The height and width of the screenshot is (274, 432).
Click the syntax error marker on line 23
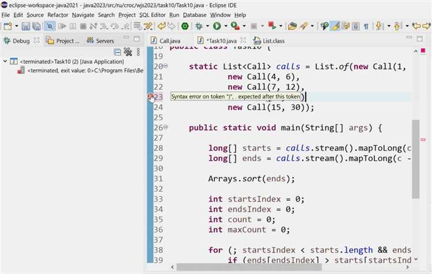150,97
